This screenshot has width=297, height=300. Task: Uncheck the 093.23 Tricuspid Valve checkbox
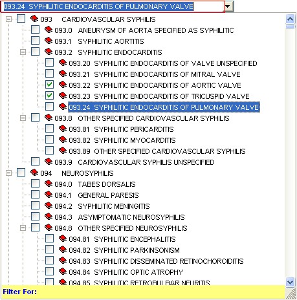click(x=49, y=96)
